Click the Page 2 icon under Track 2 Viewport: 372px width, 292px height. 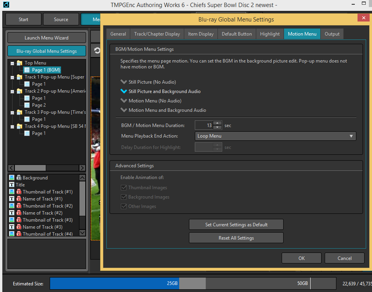27,105
